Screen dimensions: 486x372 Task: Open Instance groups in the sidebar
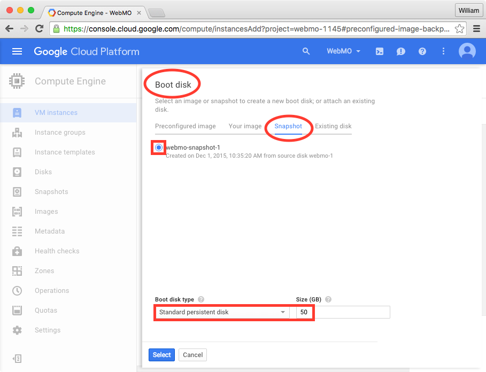[68, 133]
